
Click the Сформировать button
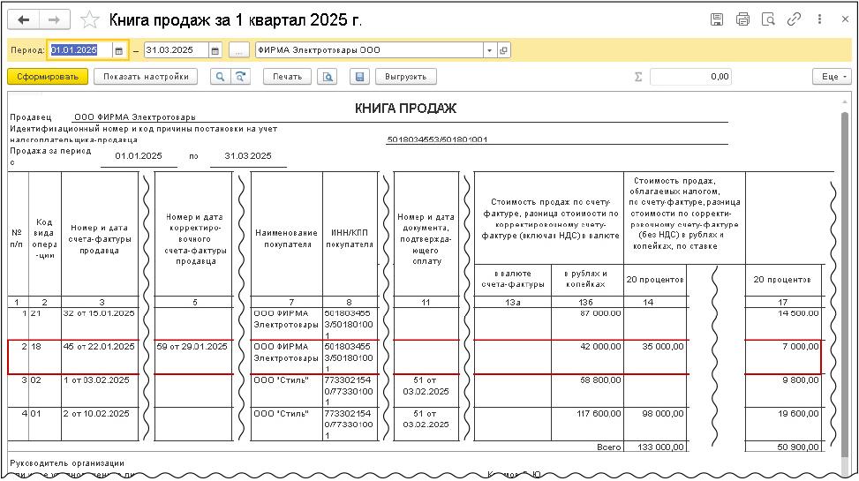47,77
